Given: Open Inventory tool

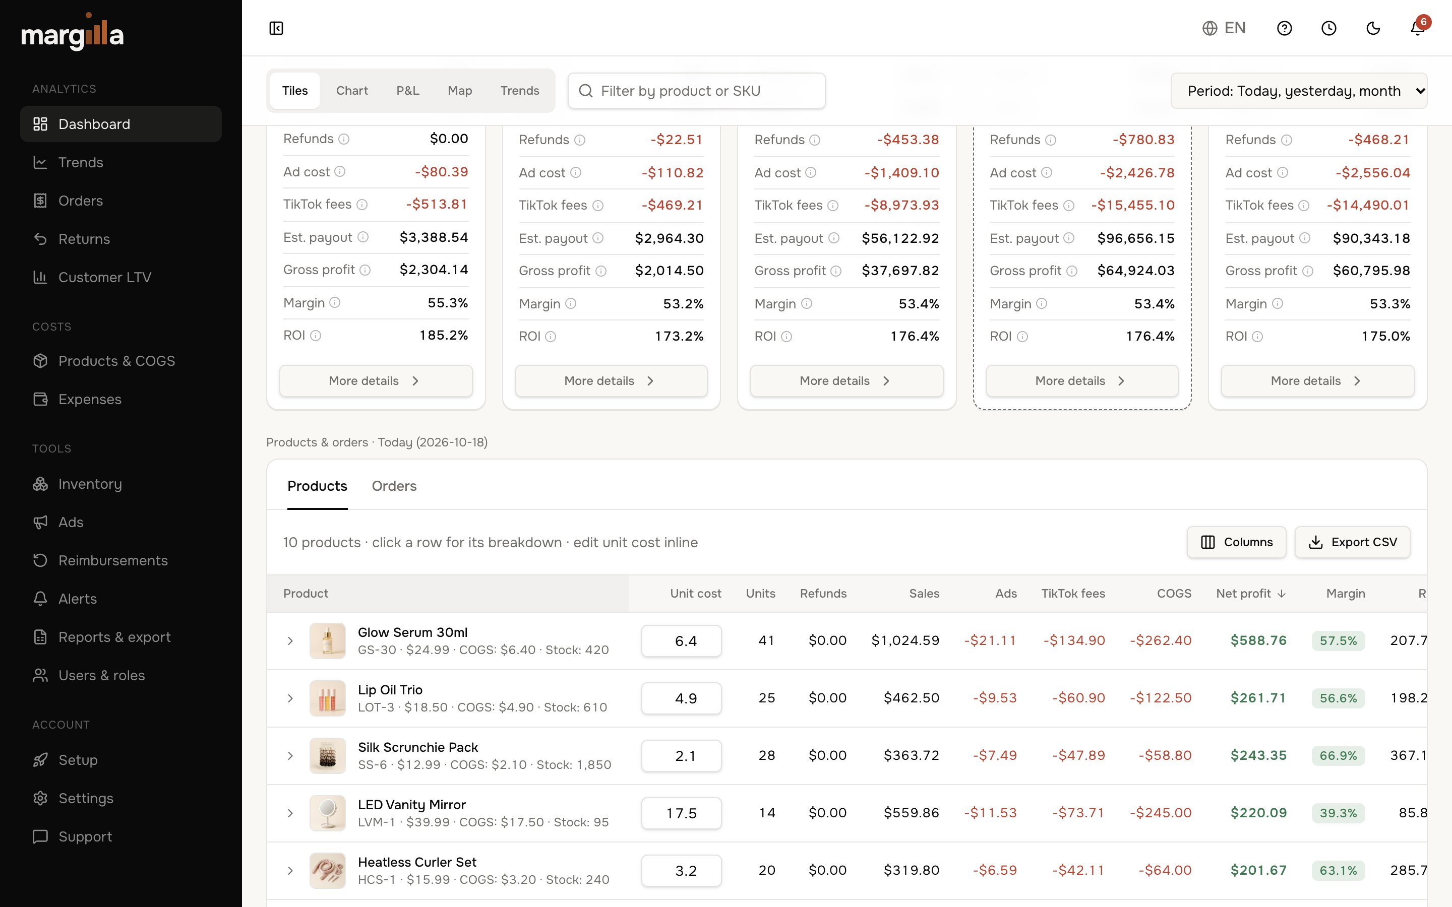Looking at the screenshot, I should [120, 484].
